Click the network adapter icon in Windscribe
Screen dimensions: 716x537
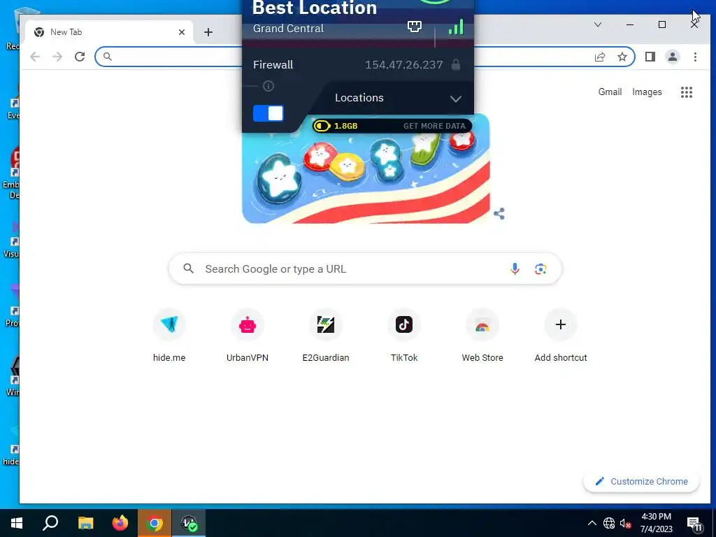[414, 27]
